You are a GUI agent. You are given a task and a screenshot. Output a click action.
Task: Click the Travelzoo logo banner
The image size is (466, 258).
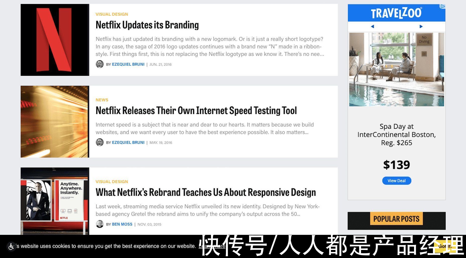tap(396, 13)
